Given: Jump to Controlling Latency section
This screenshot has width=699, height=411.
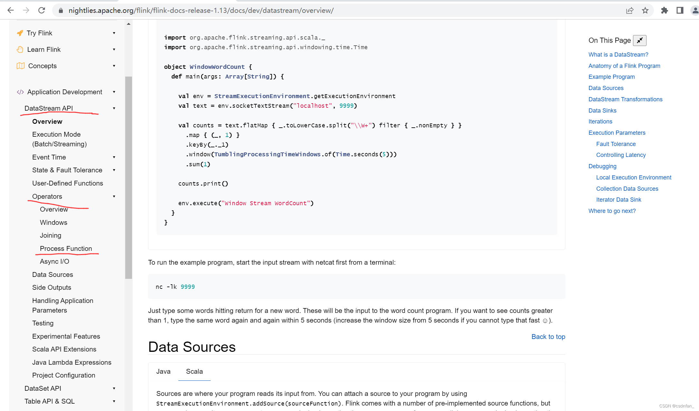Looking at the screenshot, I should click(x=620, y=155).
